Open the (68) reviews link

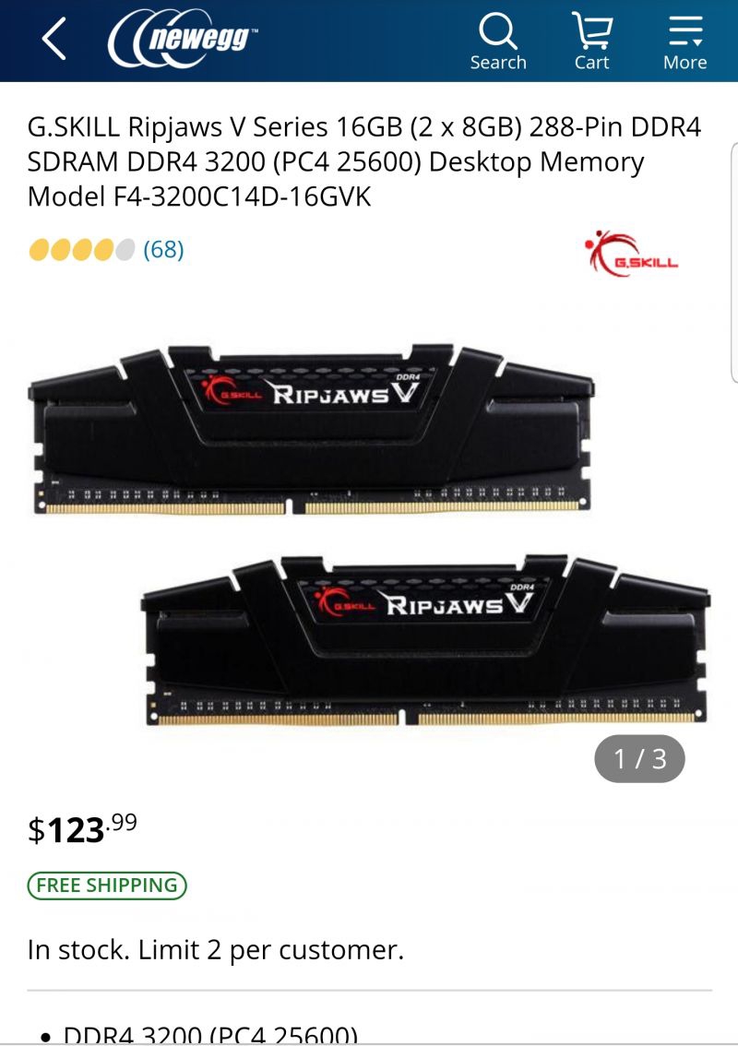point(163,249)
